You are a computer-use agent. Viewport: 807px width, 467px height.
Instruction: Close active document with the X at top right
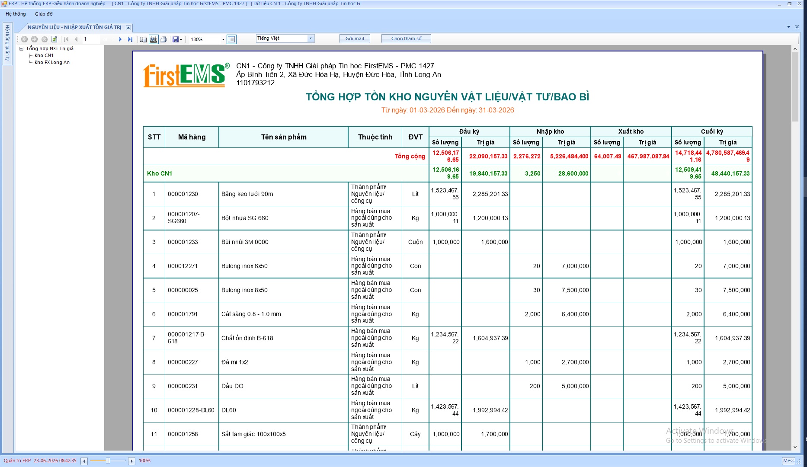(797, 27)
